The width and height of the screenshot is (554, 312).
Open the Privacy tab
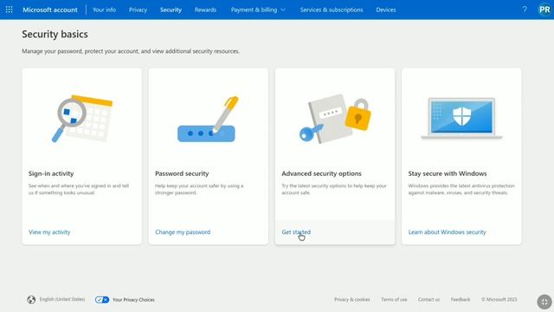point(138,10)
